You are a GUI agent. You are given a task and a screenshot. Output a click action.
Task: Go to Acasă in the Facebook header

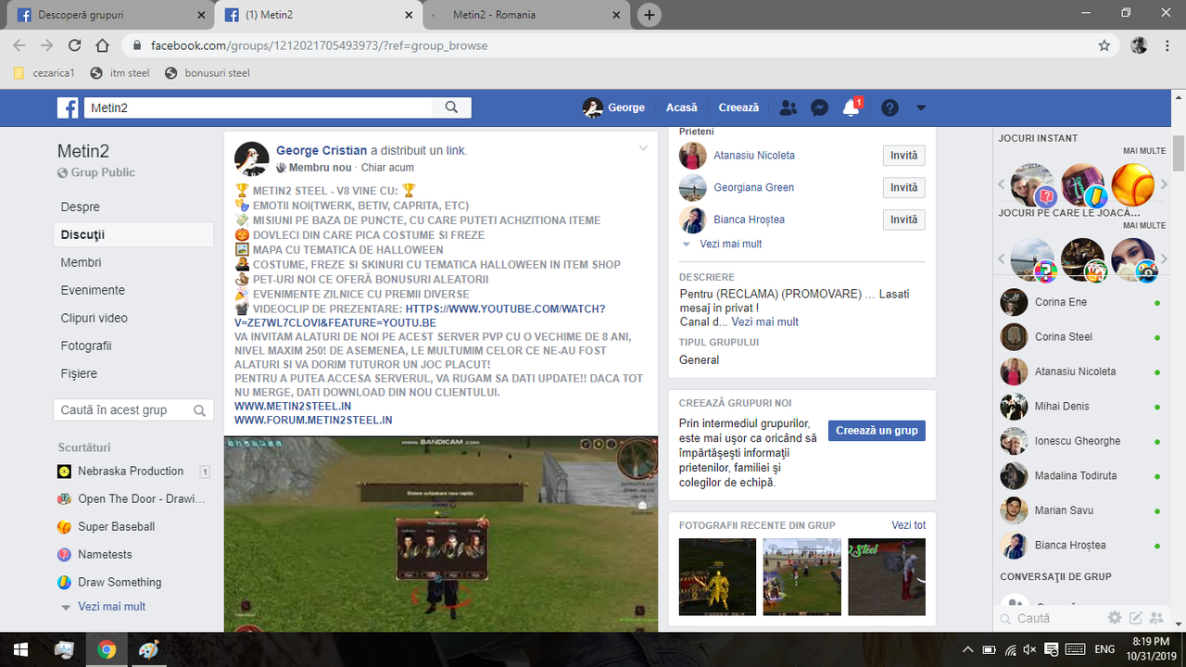click(682, 107)
